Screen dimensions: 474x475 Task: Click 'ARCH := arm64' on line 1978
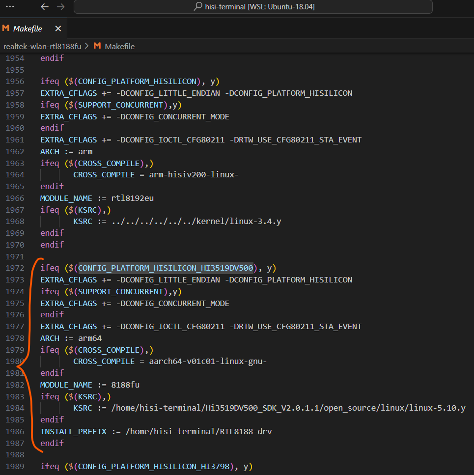point(71,338)
